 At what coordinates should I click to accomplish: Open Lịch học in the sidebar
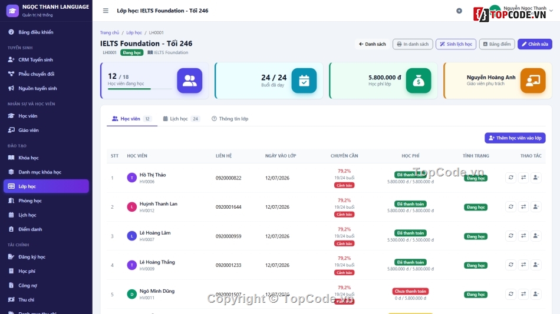46,215
